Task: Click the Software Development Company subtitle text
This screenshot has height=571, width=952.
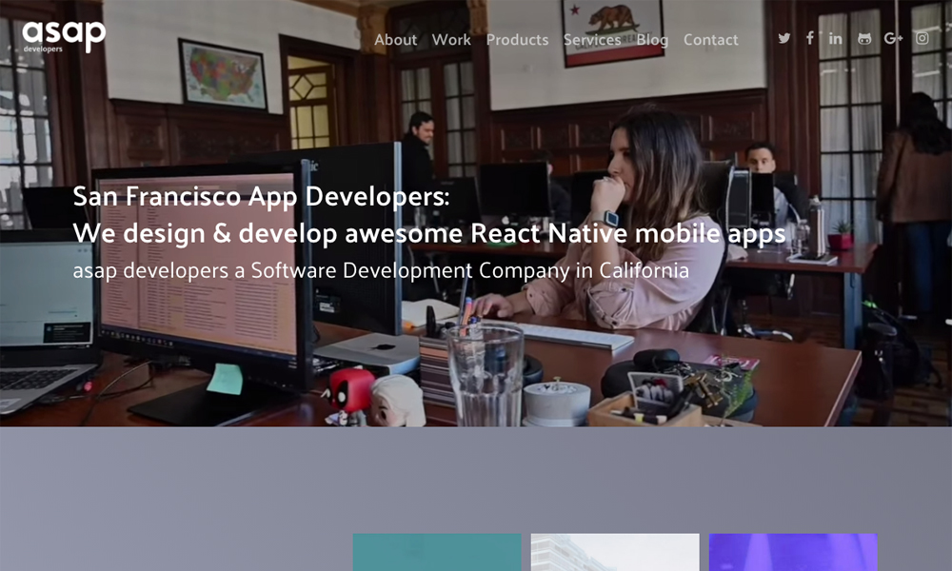Action: [381, 270]
